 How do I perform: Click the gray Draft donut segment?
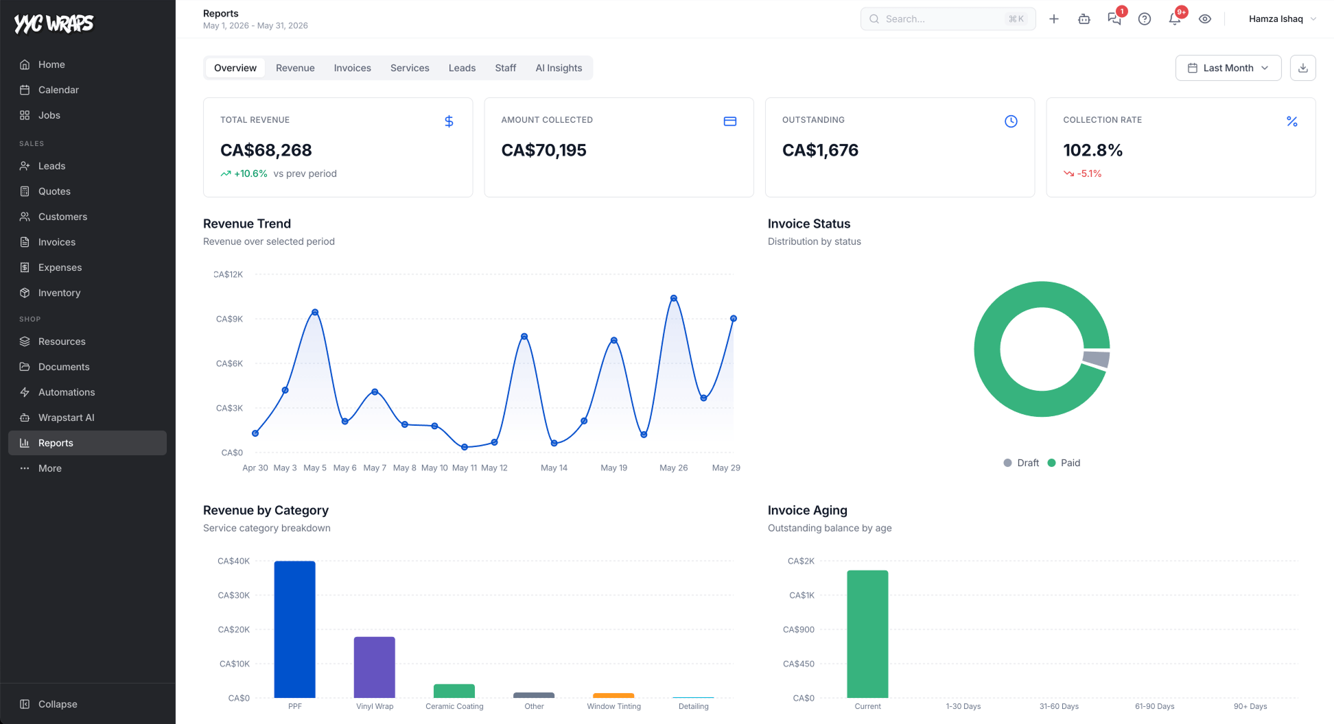pos(1097,359)
